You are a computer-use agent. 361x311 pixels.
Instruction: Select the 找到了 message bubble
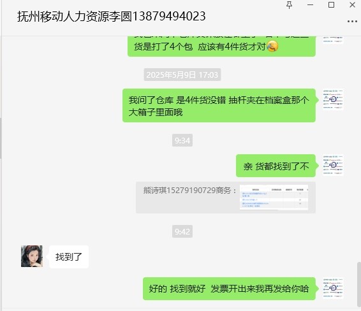point(69,257)
